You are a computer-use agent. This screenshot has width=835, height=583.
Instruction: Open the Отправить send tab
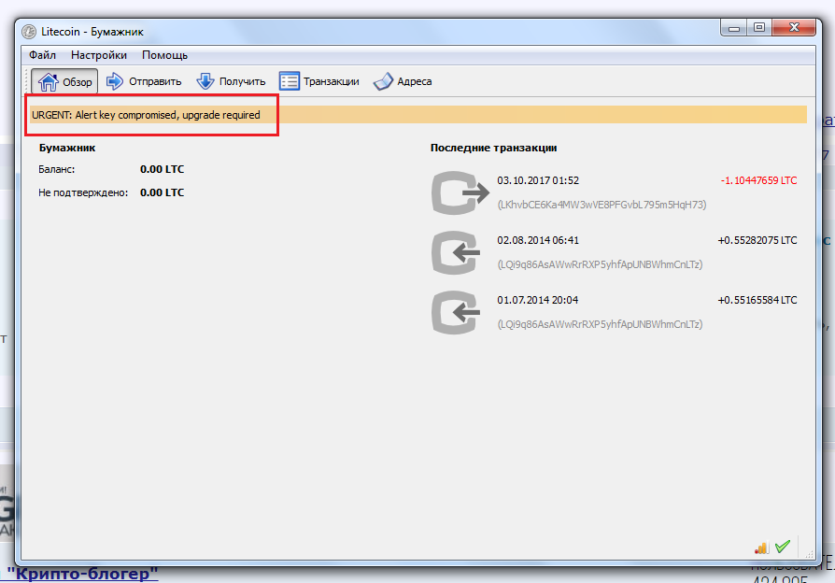144,81
